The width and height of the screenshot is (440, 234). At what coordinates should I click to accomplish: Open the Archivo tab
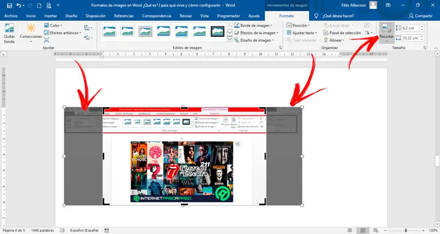(11, 16)
